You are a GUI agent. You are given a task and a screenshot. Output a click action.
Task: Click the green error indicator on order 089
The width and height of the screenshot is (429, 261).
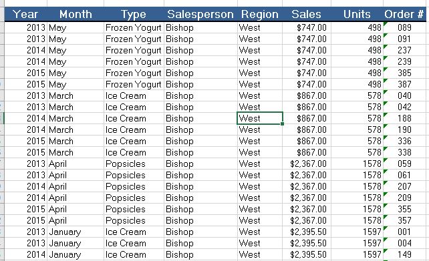386,24
